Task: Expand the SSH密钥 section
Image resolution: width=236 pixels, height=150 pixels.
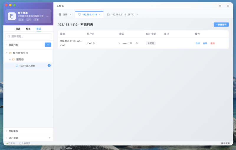Action: [7, 138]
